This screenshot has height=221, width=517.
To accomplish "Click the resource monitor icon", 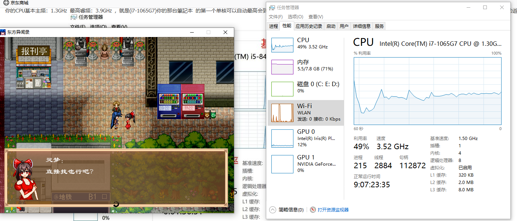I will pos(313,210).
